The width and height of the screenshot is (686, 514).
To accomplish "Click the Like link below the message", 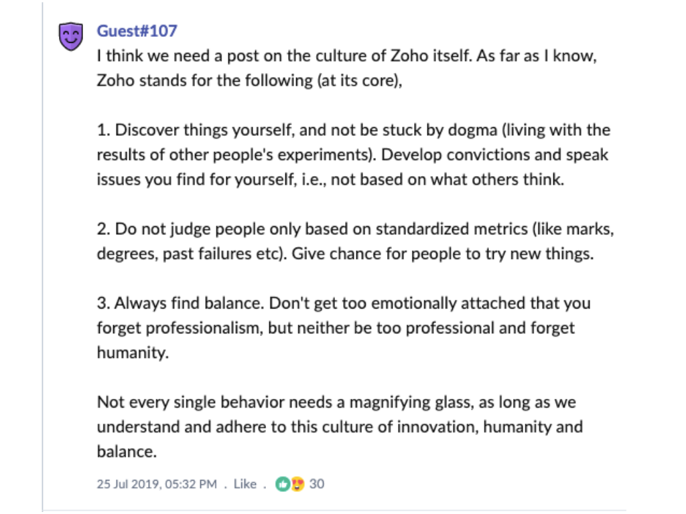I will tap(245, 483).
